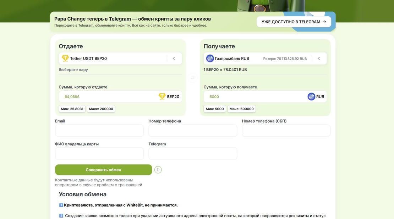
Task: Click the BEP20 icon in give amount field
Action: [x=162, y=96]
